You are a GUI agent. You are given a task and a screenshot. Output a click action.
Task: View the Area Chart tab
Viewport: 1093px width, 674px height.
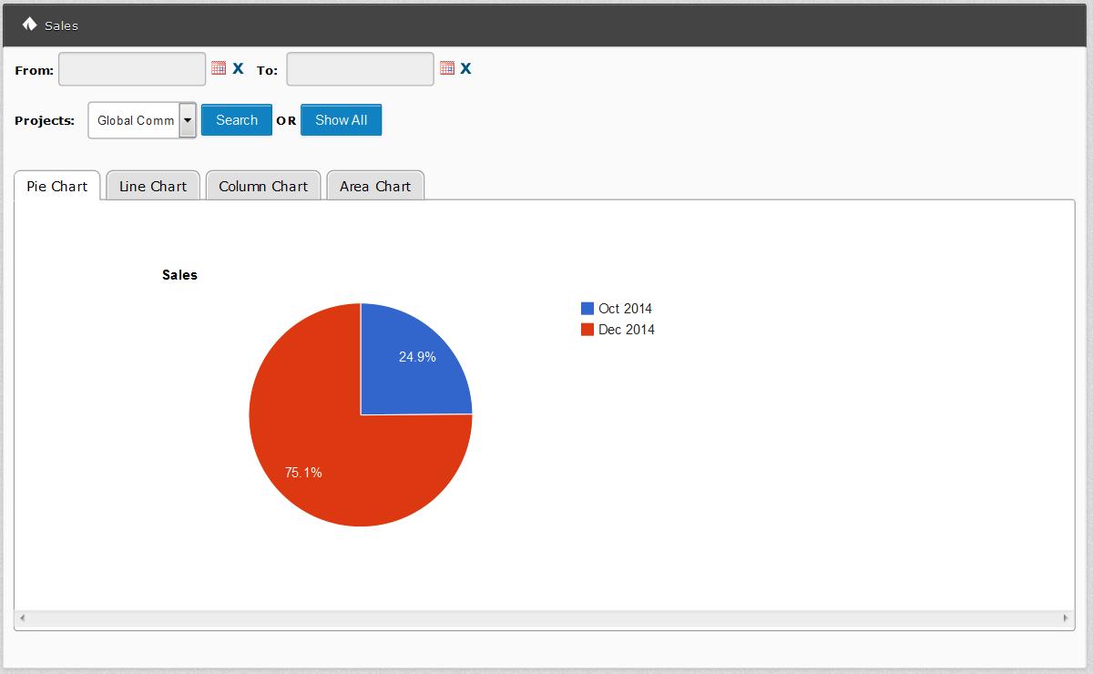(x=375, y=186)
